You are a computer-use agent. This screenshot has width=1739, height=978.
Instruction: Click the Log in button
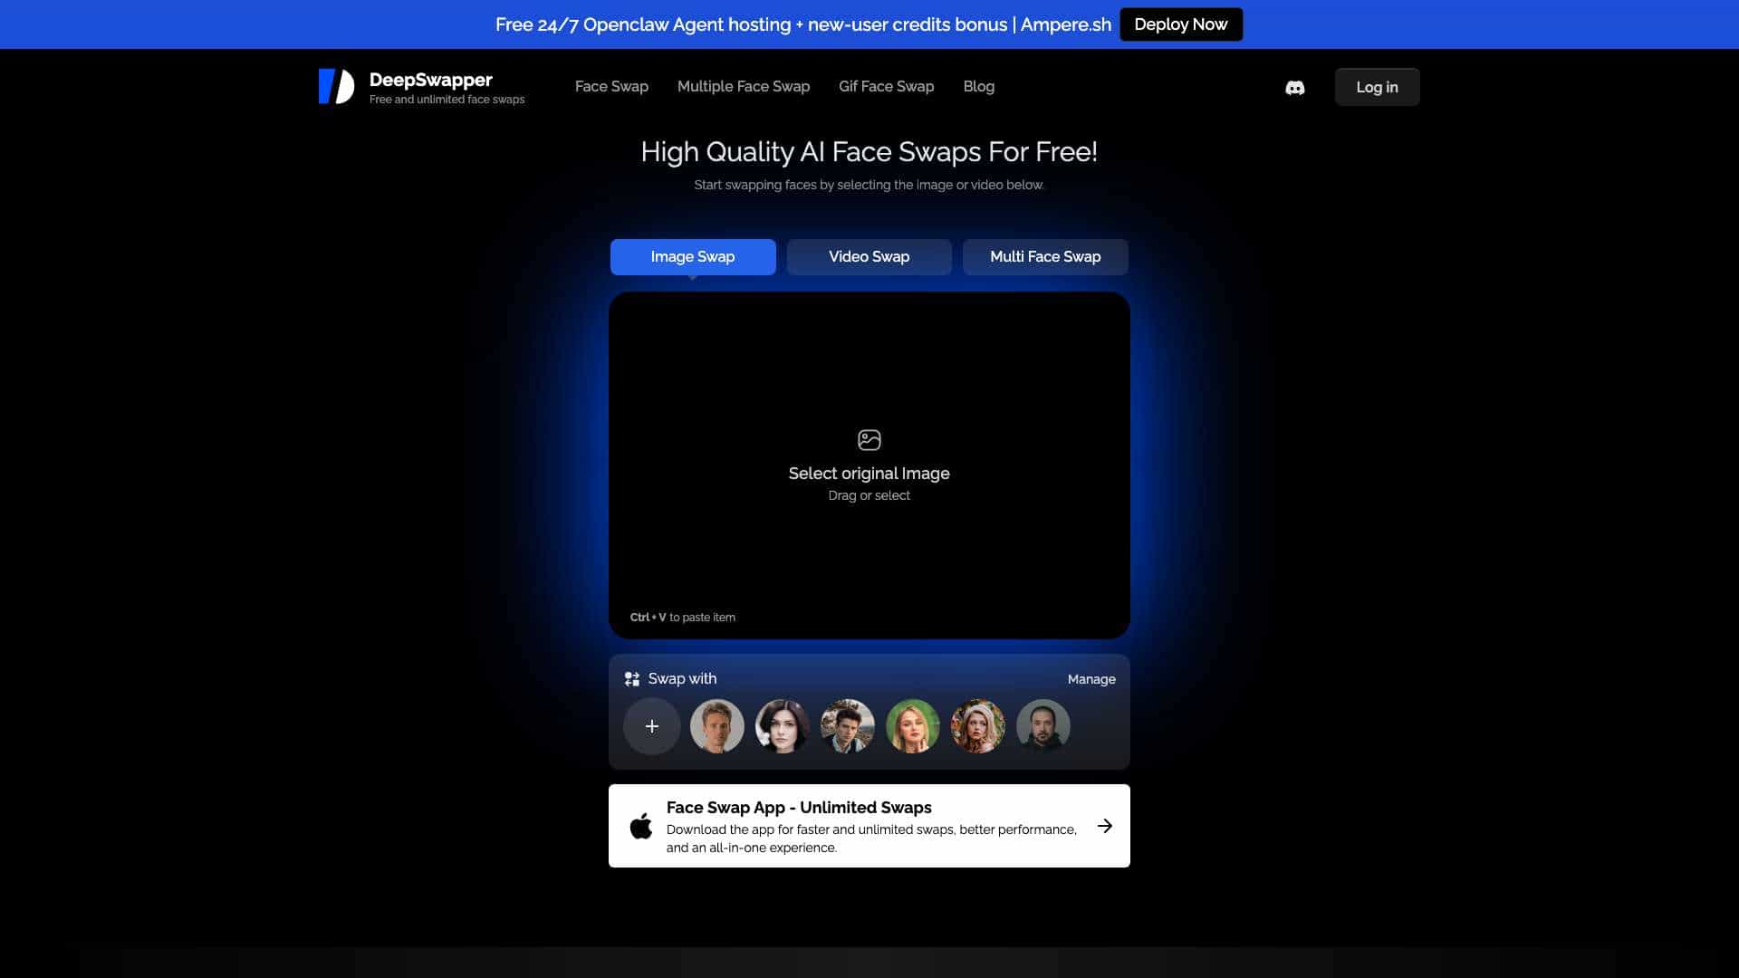tap(1377, 87)
